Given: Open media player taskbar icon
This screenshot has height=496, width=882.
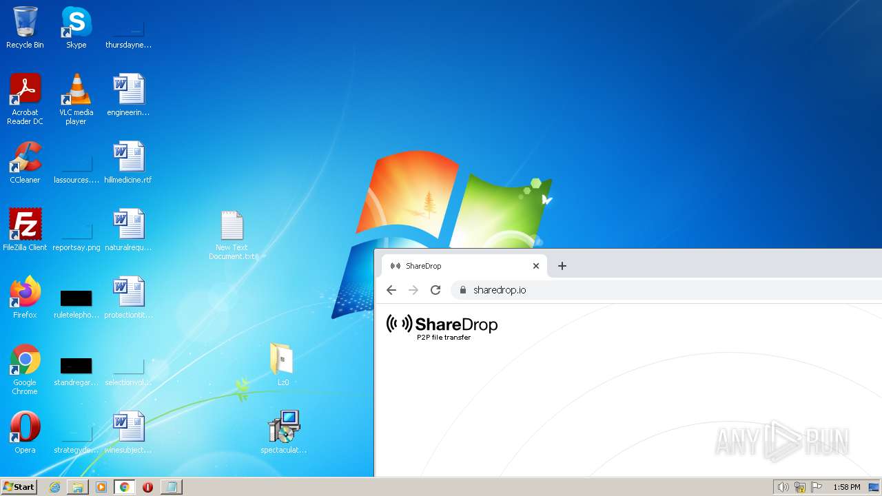Looking at the screenshot, I should click(101, 487).
